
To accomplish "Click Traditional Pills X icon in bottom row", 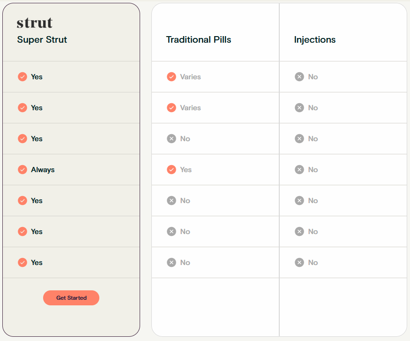I will click(171, 262).
